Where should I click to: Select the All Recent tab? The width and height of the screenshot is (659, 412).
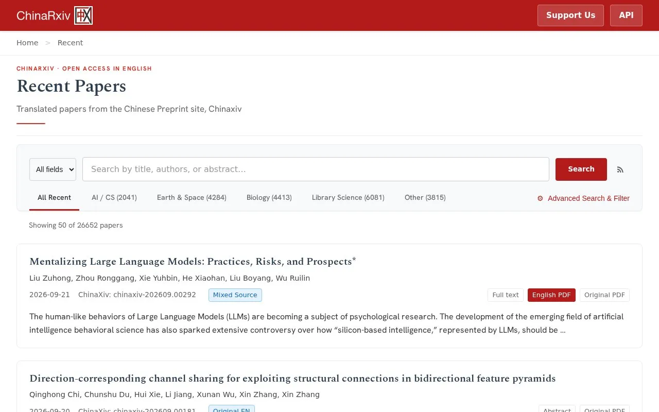pyautogui.click(x=54, y=198)
